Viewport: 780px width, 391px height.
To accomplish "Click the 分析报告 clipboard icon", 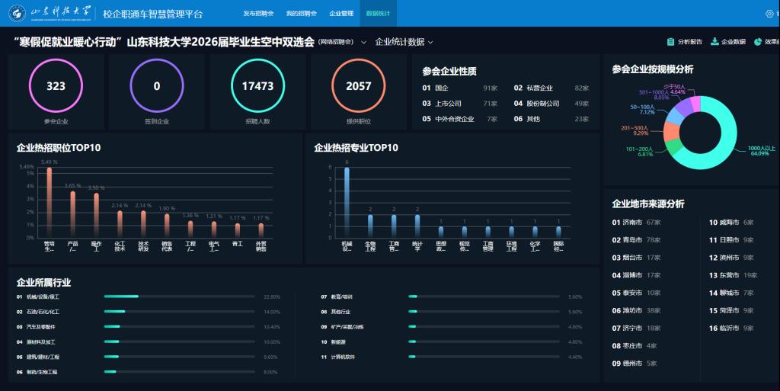I will 670,42.
